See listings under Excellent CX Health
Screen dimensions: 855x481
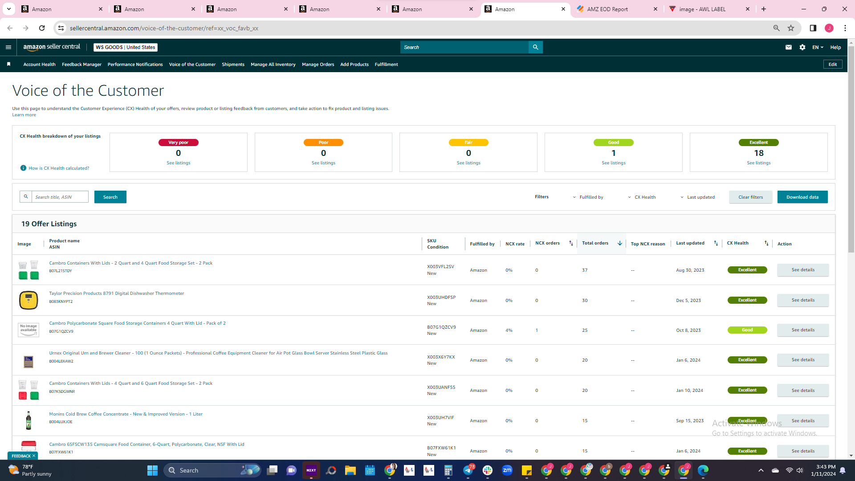[x=759, y=163]
